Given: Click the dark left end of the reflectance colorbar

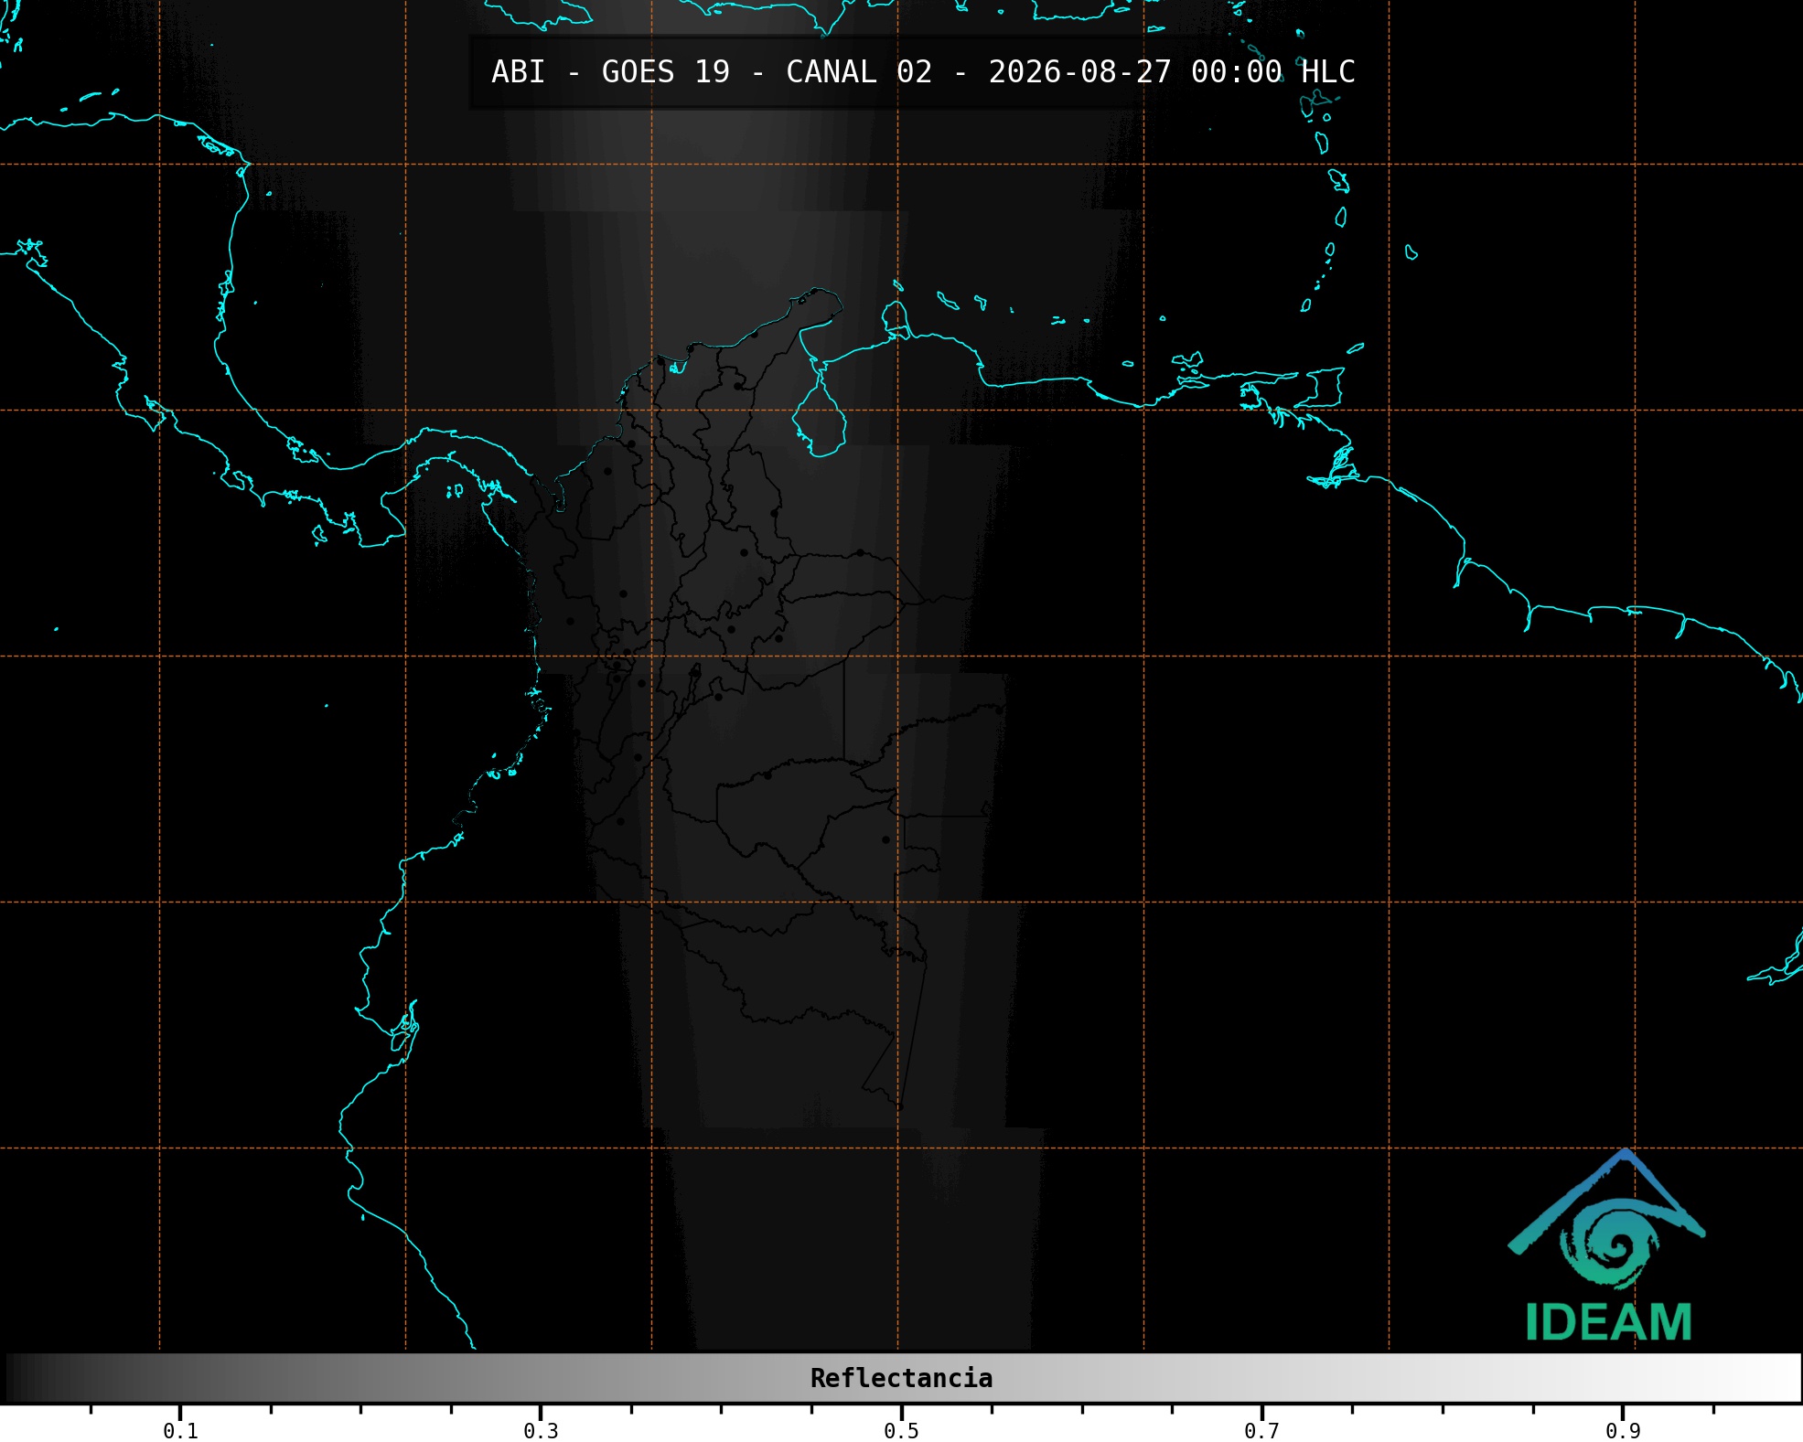Looking at the screenshot, I should click(x=18, y=1378).
